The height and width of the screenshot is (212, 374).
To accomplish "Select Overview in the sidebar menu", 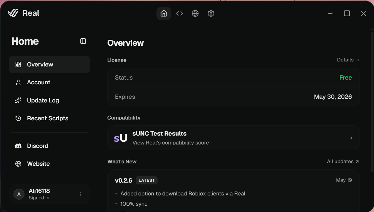I will pos(50,64).
